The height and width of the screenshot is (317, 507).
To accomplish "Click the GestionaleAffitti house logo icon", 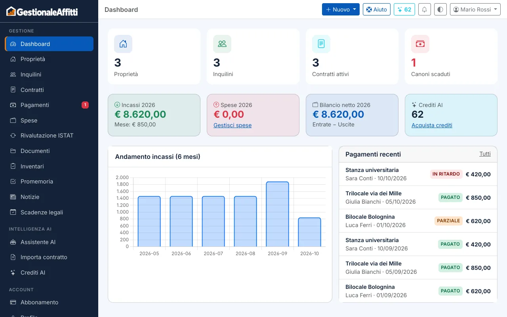I will coord(11,11).
